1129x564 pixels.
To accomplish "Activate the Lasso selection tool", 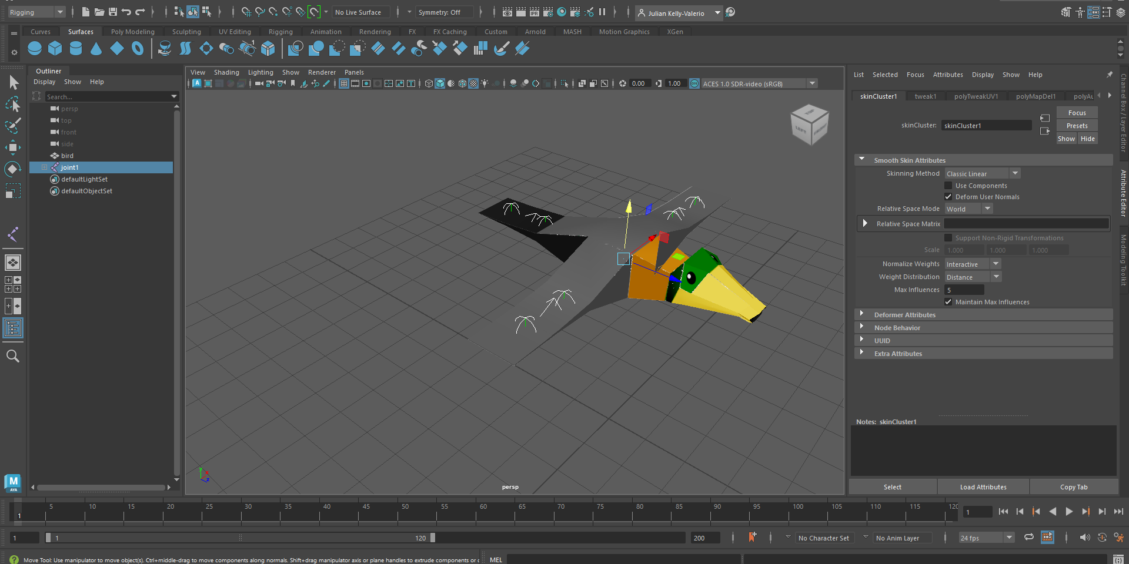I will (12, 105).
